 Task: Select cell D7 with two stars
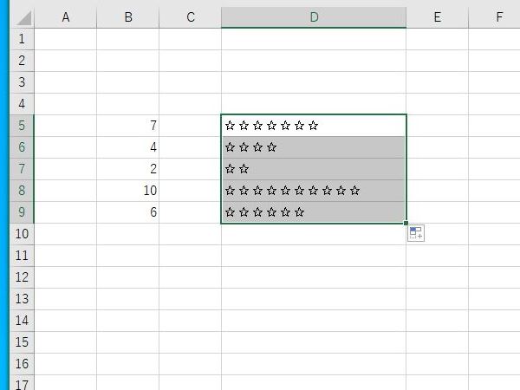tap(313, 169)
